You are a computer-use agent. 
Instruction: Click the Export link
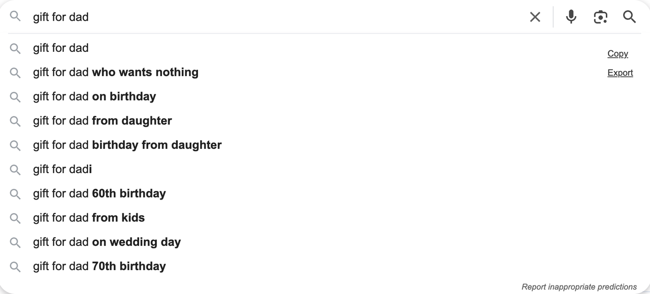620,73
